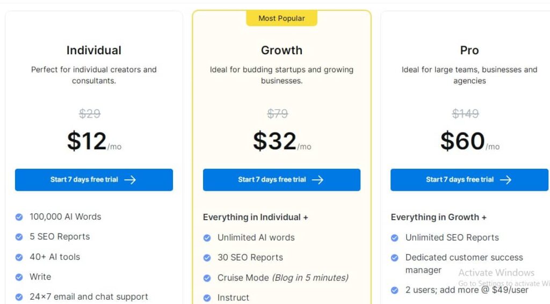550x304 pixels.
Task: Click the checkmark next to 30 SEO Reports
Action: coord(207,258)
